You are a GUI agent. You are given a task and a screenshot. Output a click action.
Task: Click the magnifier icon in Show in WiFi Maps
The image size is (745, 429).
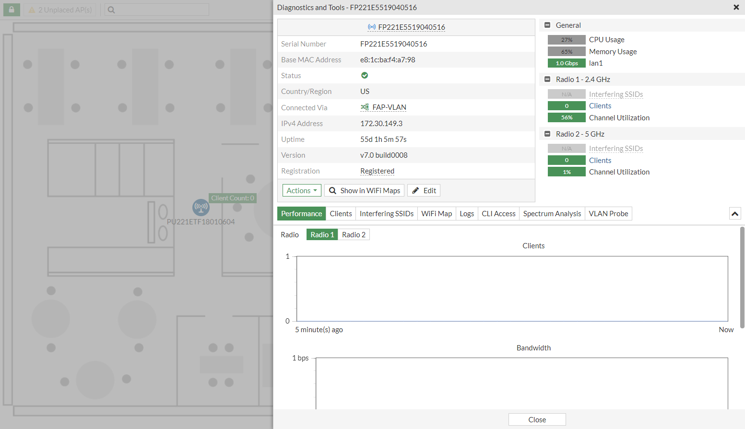(x=332, y=190)
